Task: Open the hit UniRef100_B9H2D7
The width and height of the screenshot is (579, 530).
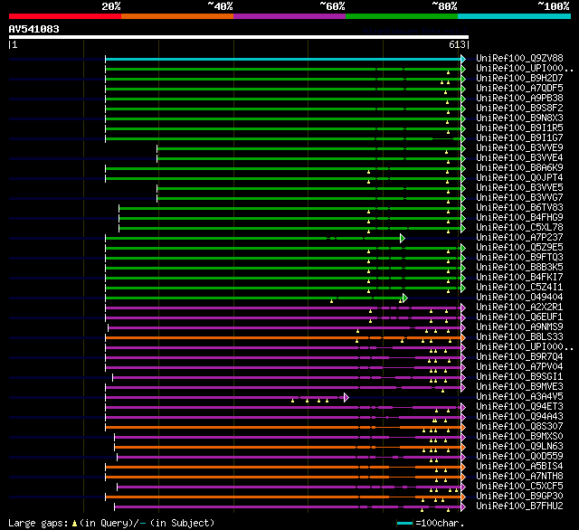Action: coord(519,79)
